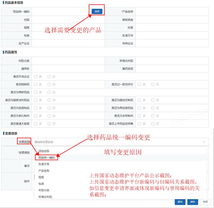Collapse dropdown using the chevron arrow
The width and height of the screenshot is (214, 208).
[x=204, y=142]
